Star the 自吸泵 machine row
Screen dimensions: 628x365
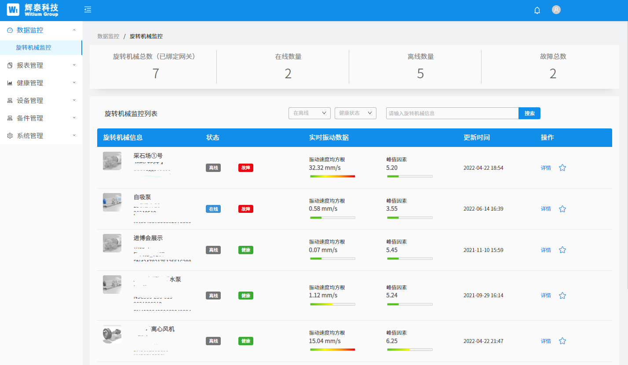tap(562, 209)
